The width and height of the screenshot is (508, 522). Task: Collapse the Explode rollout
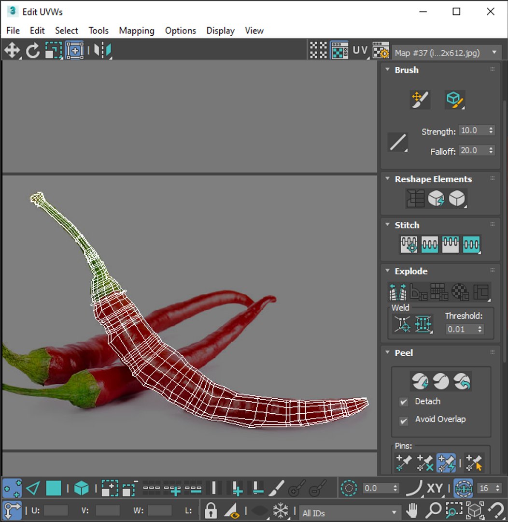pos(387,270)
